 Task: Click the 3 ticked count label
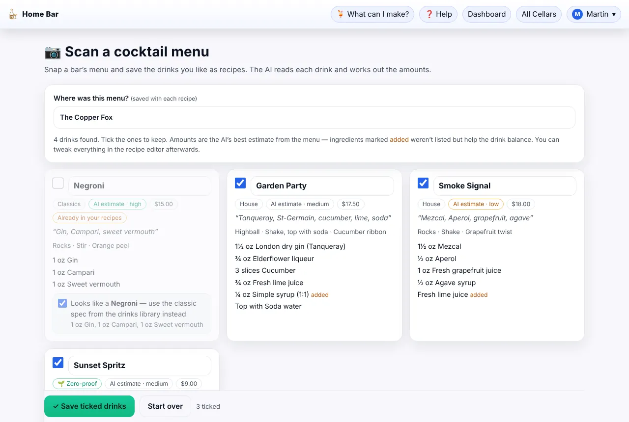(x=208, y=406)
